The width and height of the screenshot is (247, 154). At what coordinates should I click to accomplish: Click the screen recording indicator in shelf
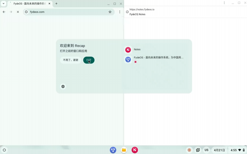189,150
